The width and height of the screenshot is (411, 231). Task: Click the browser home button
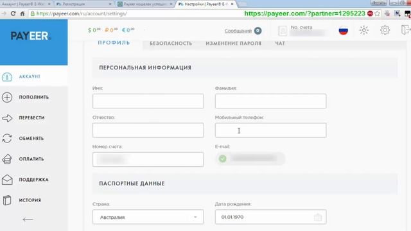pos(22,13)
